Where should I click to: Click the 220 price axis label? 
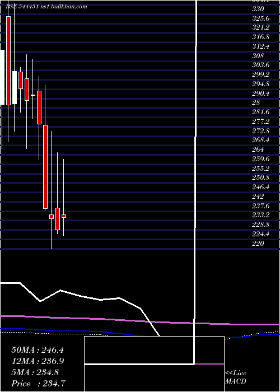coord(258,243)
